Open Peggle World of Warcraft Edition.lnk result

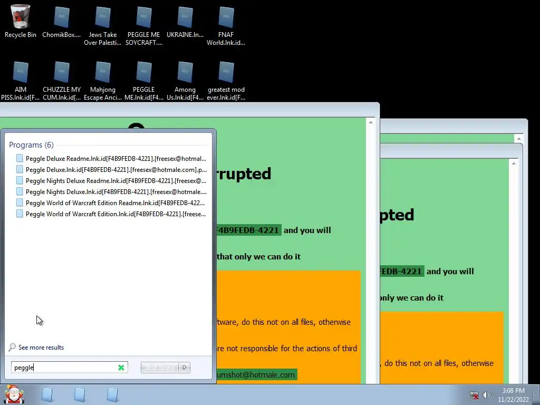pos(111,214)
